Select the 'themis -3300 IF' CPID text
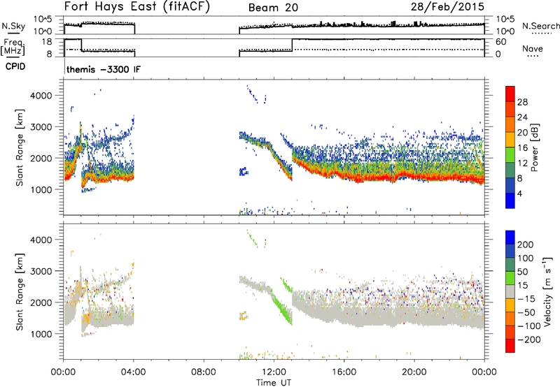Viewport: 560px width, 387px height. (104, 69)
